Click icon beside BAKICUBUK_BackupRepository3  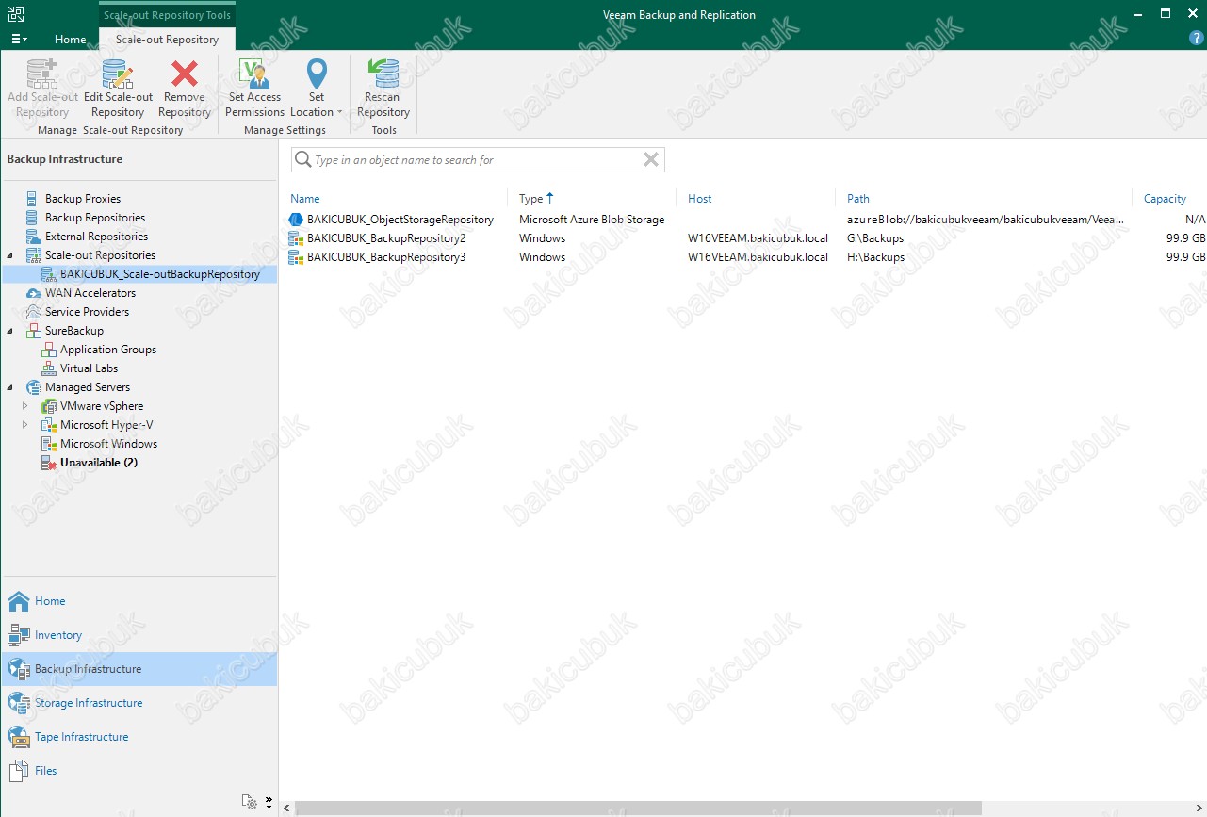(x=296, y=257)
